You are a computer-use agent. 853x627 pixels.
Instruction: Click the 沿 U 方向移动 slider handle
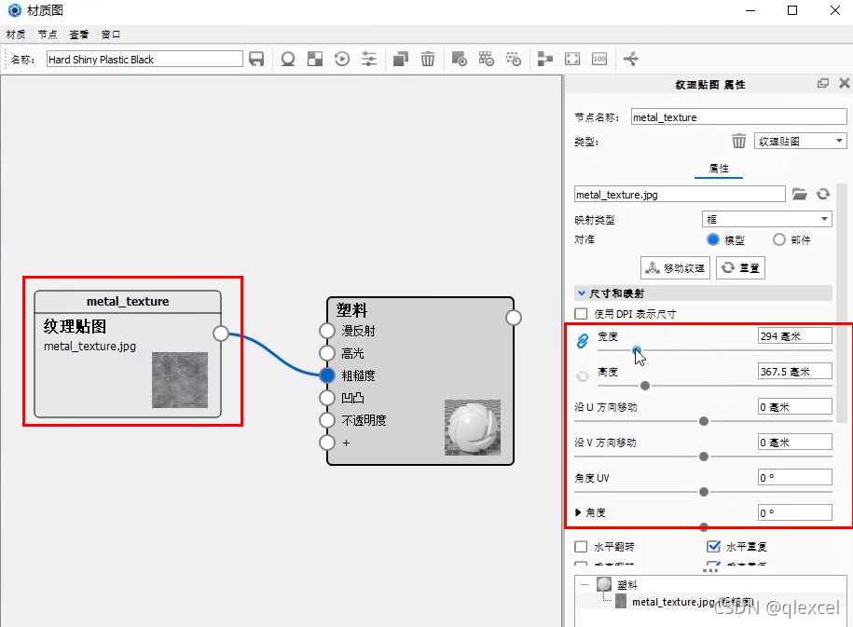[704, 421]
